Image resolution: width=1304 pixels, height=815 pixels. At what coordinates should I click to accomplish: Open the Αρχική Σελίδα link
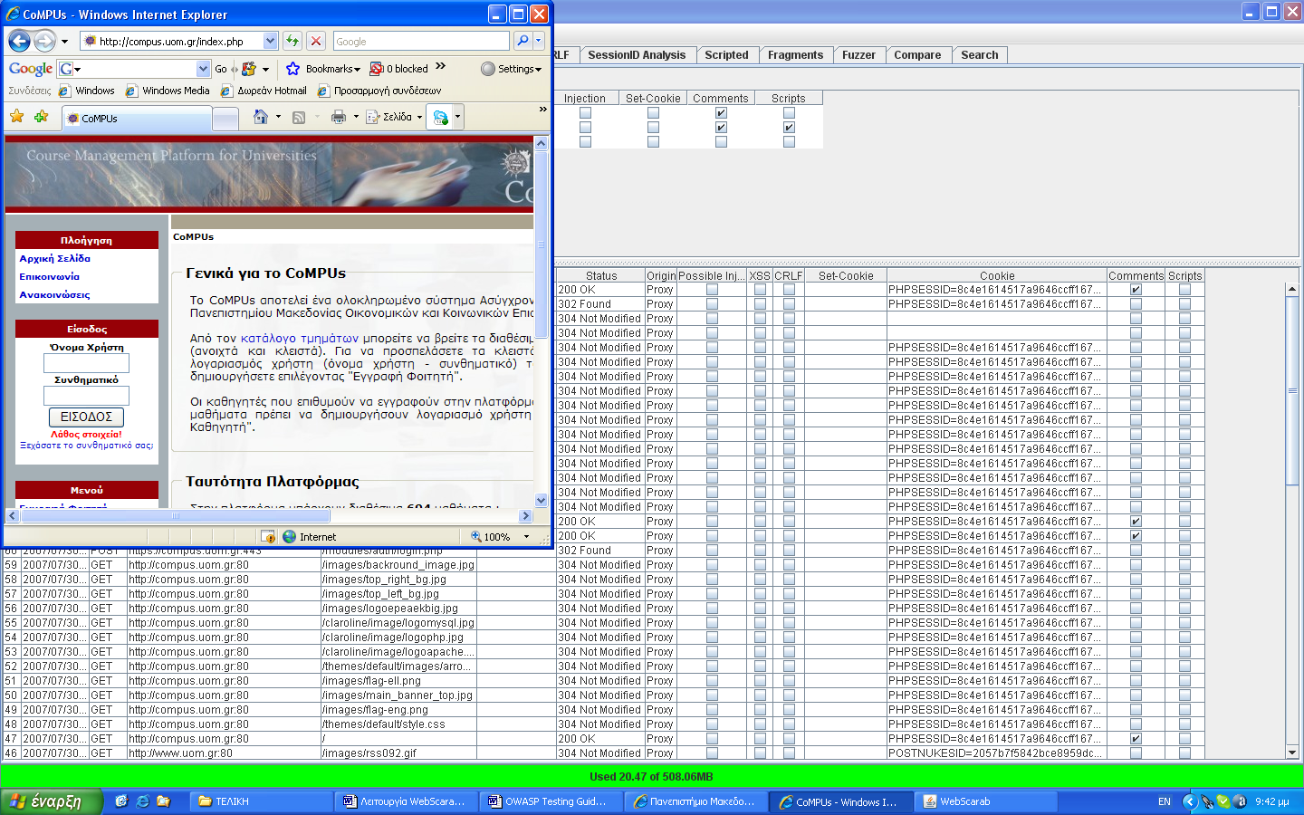coord(55,258)
